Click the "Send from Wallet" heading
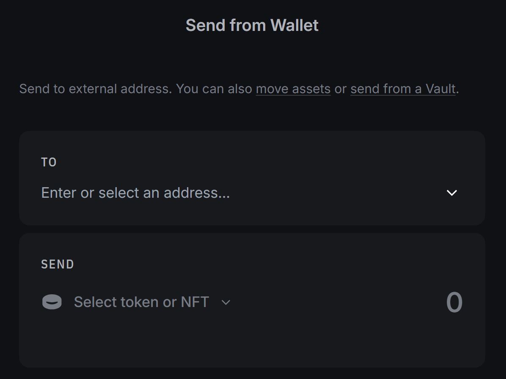 pos(252,25)
